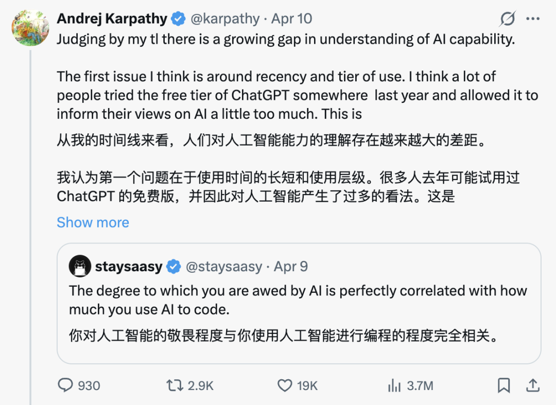556x405 pixels.
Task: Open the three-dot more options menu
Action: pos(533,19)
